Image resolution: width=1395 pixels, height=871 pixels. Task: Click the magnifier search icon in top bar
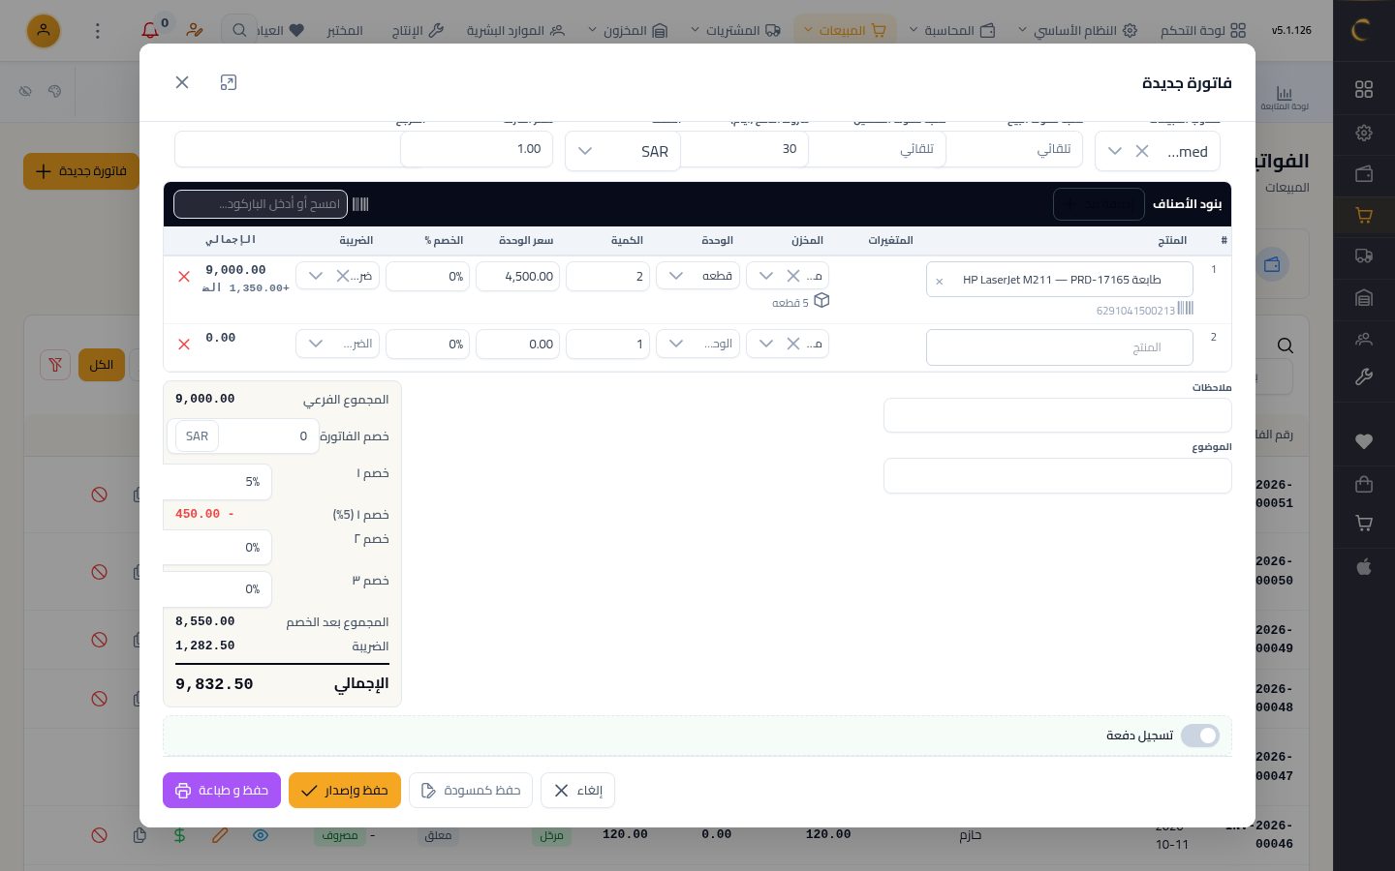239,31
